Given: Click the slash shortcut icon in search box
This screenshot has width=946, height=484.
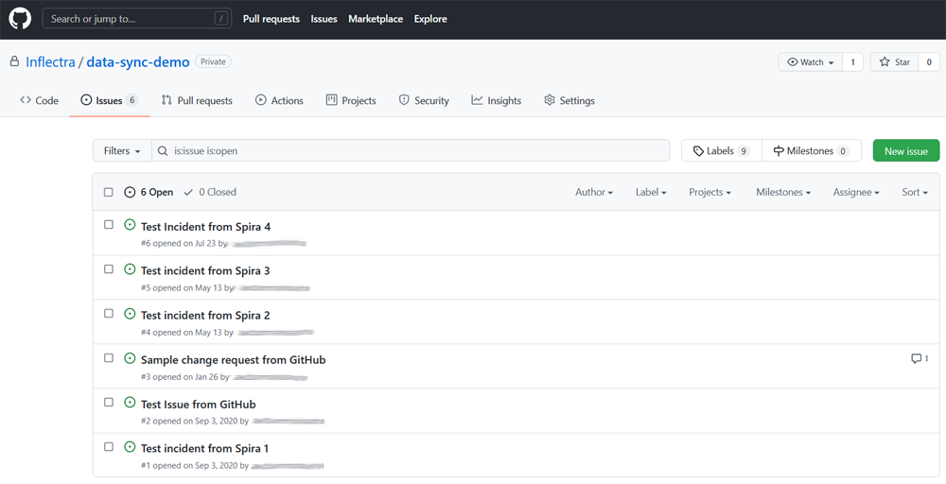Looking at the screenshot, I should (220, 19).
